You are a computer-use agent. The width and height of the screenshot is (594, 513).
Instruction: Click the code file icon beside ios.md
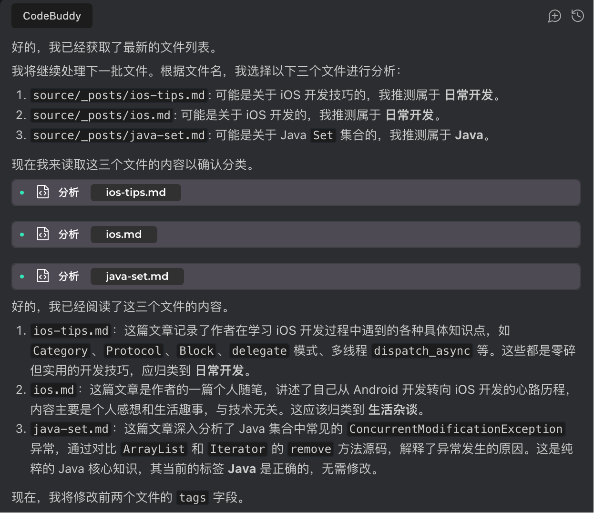[43, 234]
